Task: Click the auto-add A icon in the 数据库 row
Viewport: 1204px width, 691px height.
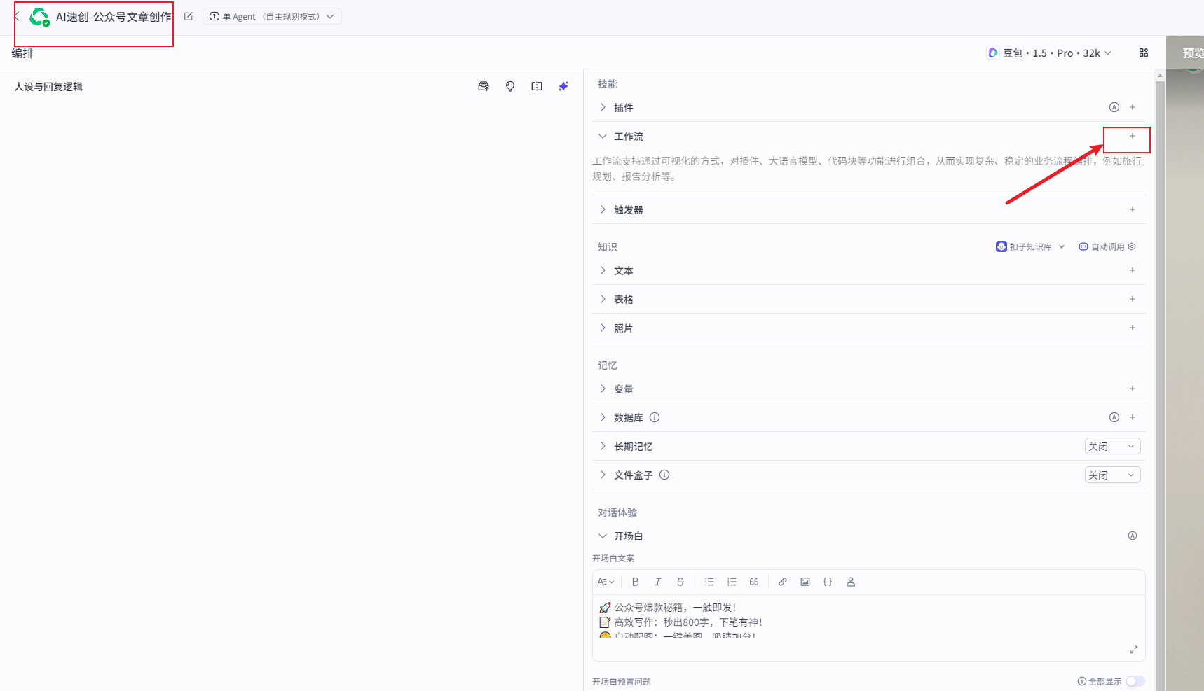Action: coord(1114,417)
